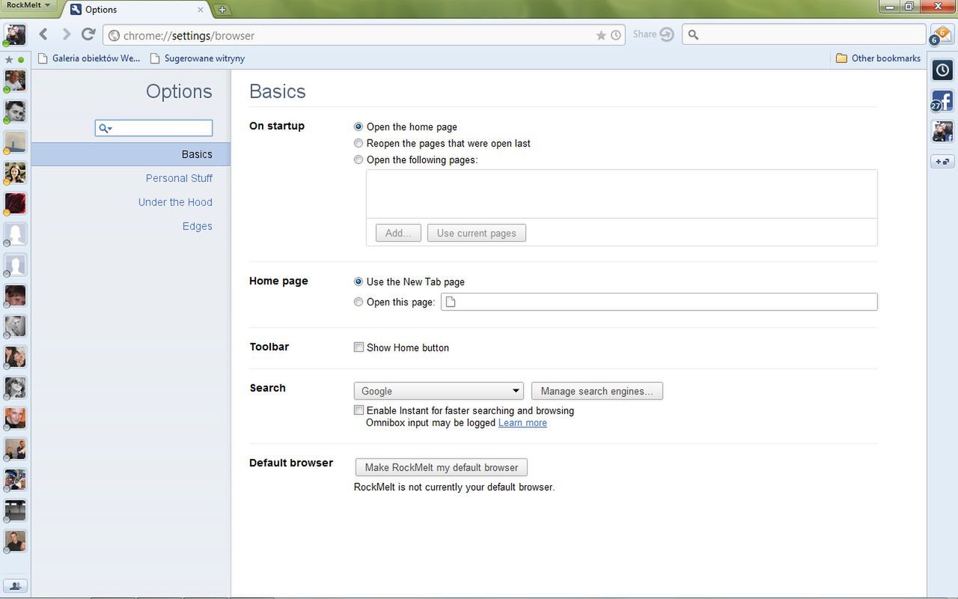This screenshot has width=958, height=599.
Task: Open the mail notifications icon with badge 6
Action: [941, 35]
